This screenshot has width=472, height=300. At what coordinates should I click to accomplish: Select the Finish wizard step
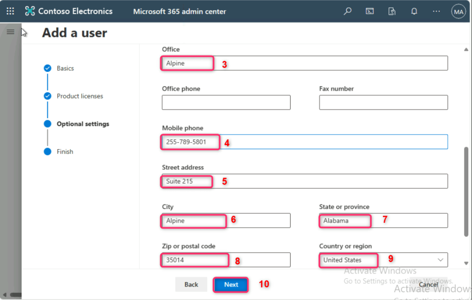point(65,151)
